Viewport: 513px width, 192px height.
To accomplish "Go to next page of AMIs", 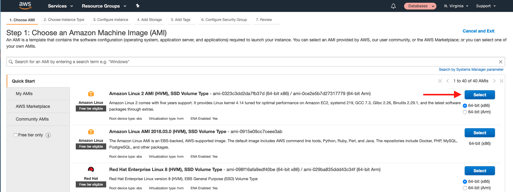I will click(494, 81).
